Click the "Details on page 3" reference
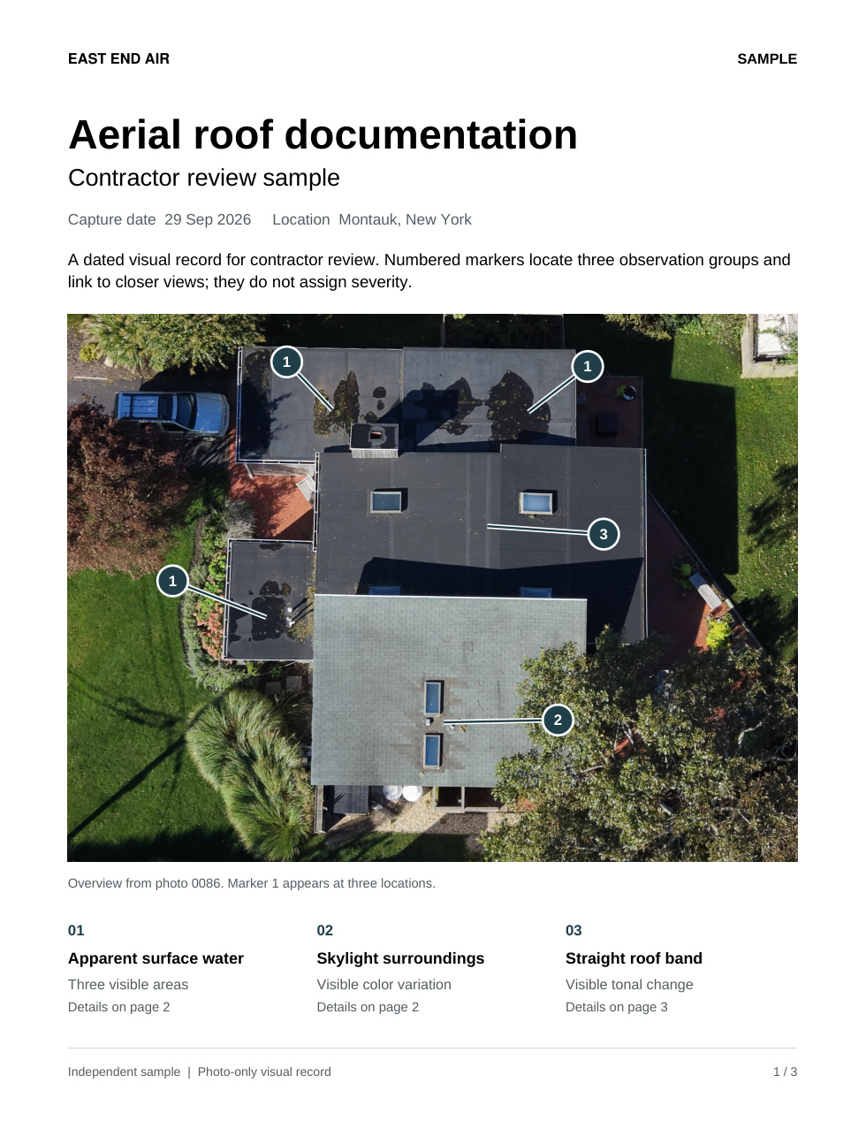 click(x=617, y=1007)
